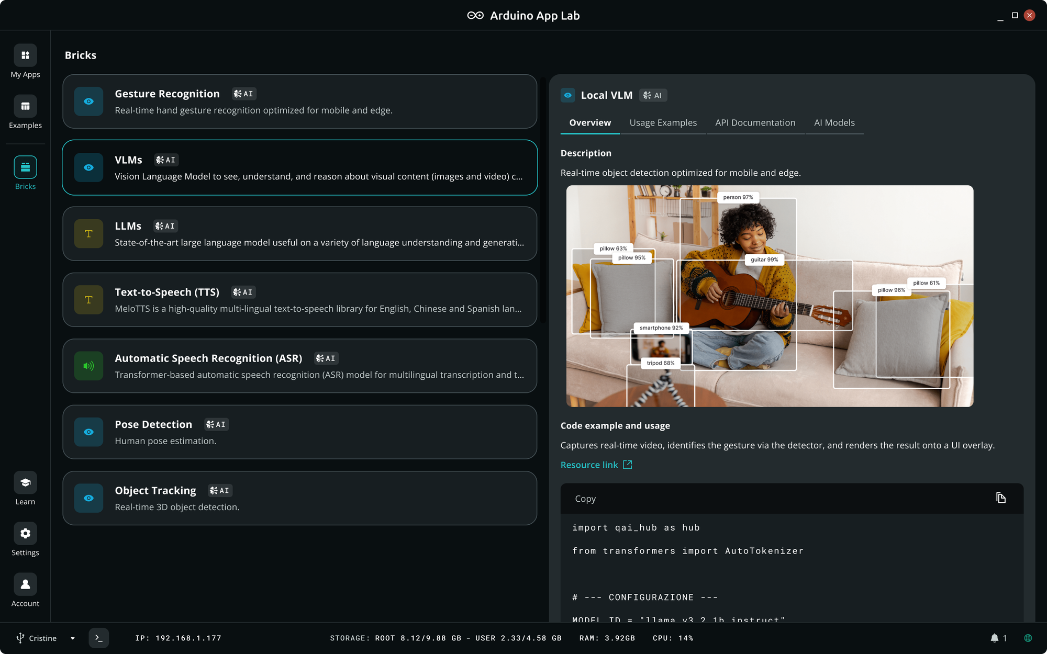Expand the Cristine board dropdown arrow
Image resolution: width=1047 pixels, height=654 pixels.
(x=73, y=638)
